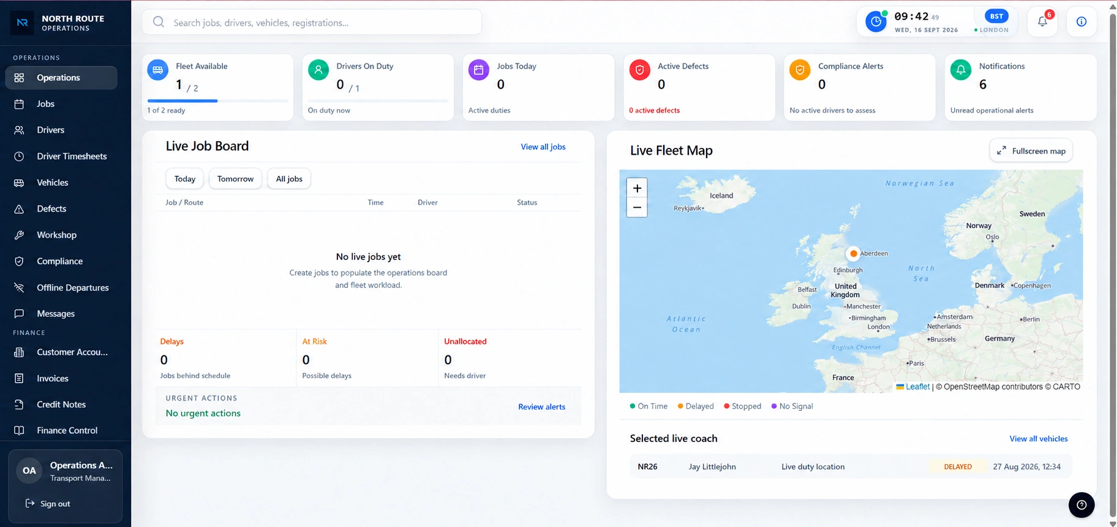Click the Credit Notes icon
Image resolution: width=1117 pixels, height=527 pixels.
coord(19,405)
